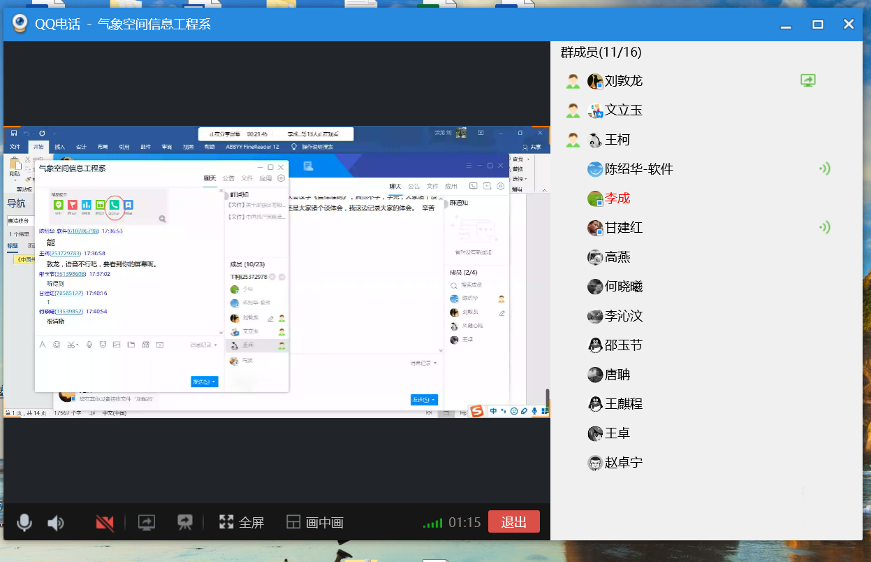Click the share screen monitor icon

[x=147, y=522]
